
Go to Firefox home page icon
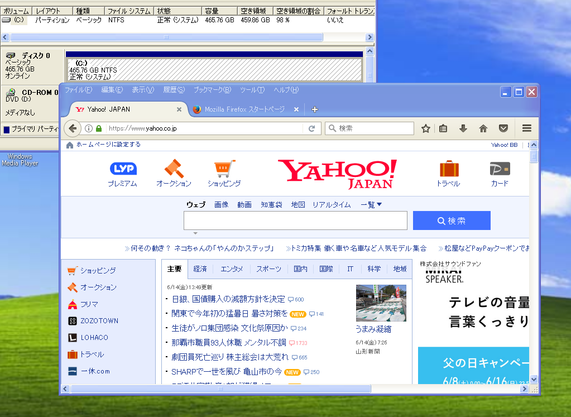483,128
